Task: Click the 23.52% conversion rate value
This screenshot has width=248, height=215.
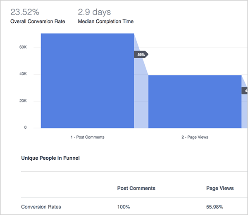Action: coord(25,12)
